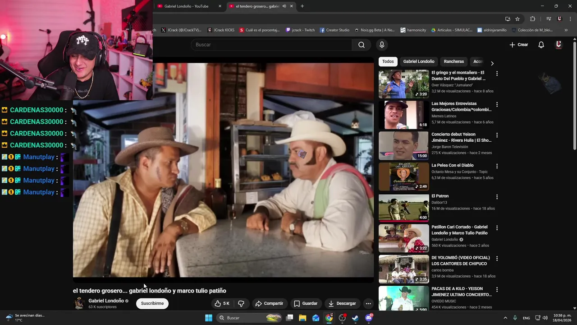This screenshot has width=577, height=325.
Task: Open options for DE YOLOMBÓ video
Action: click(x=497, y=259)
